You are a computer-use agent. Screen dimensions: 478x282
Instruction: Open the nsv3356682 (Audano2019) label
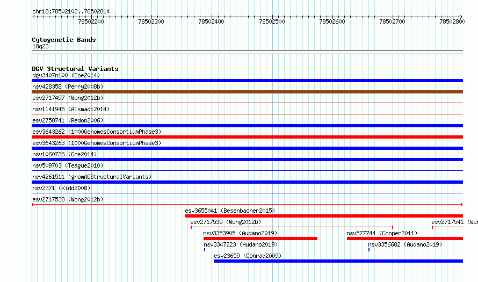405,244
